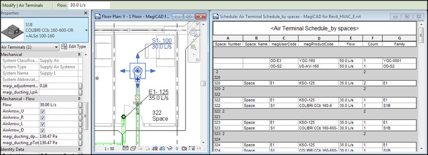The width and height of the screenshot is (428, 155).
Task: Toggle the AirArrow_L checkbox
Action: point(43,124)
